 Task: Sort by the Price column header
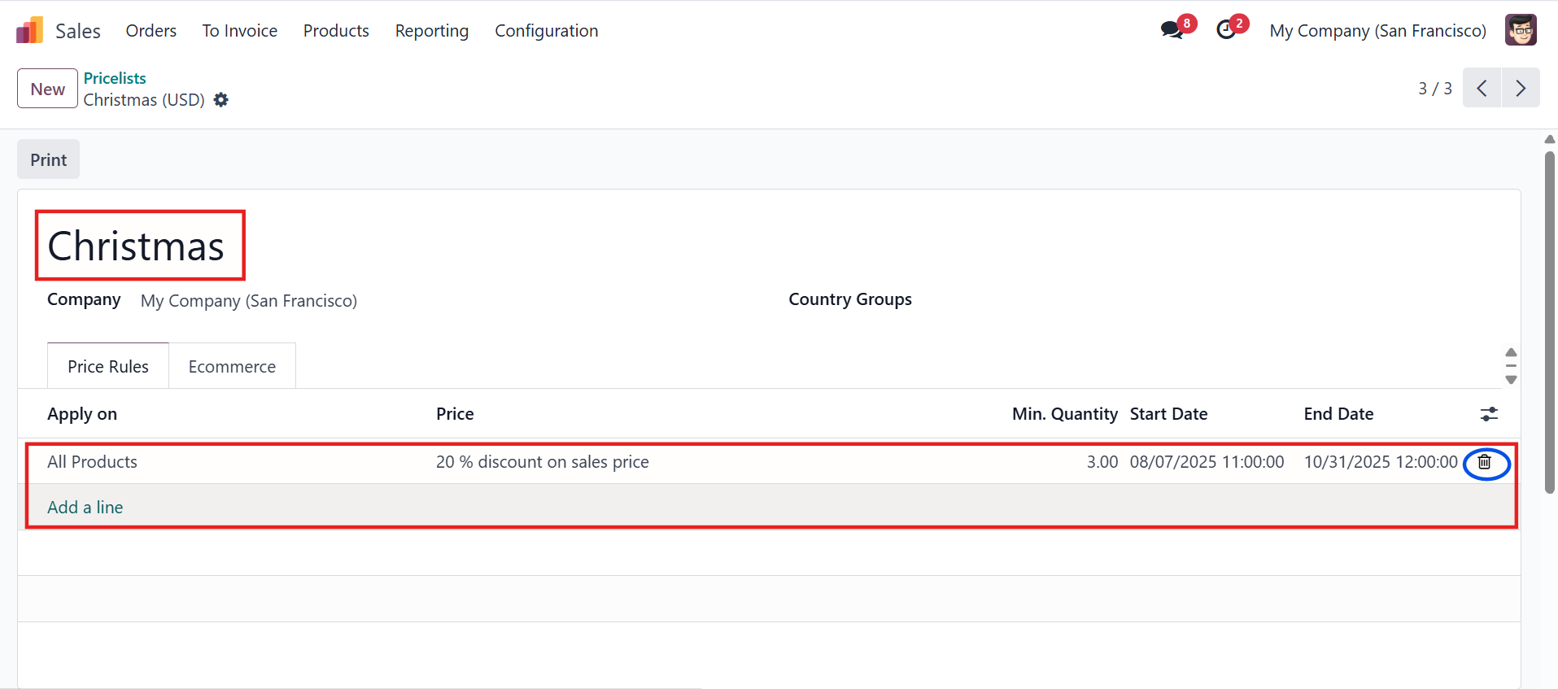point(455,414)
